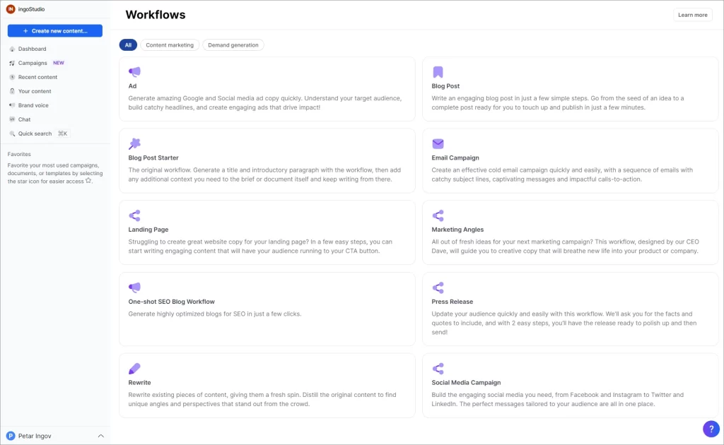Open the Chat icon in the sidebar
This screenshot has height=445, width=724.
pos(12,119)
